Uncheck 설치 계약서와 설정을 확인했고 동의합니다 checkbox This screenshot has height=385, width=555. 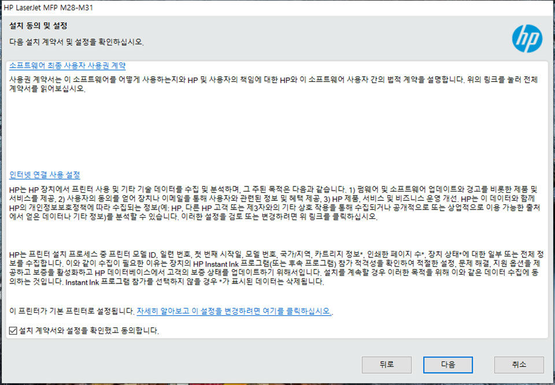[13, 331]
